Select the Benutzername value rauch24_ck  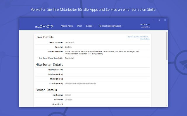click(70, 42)
